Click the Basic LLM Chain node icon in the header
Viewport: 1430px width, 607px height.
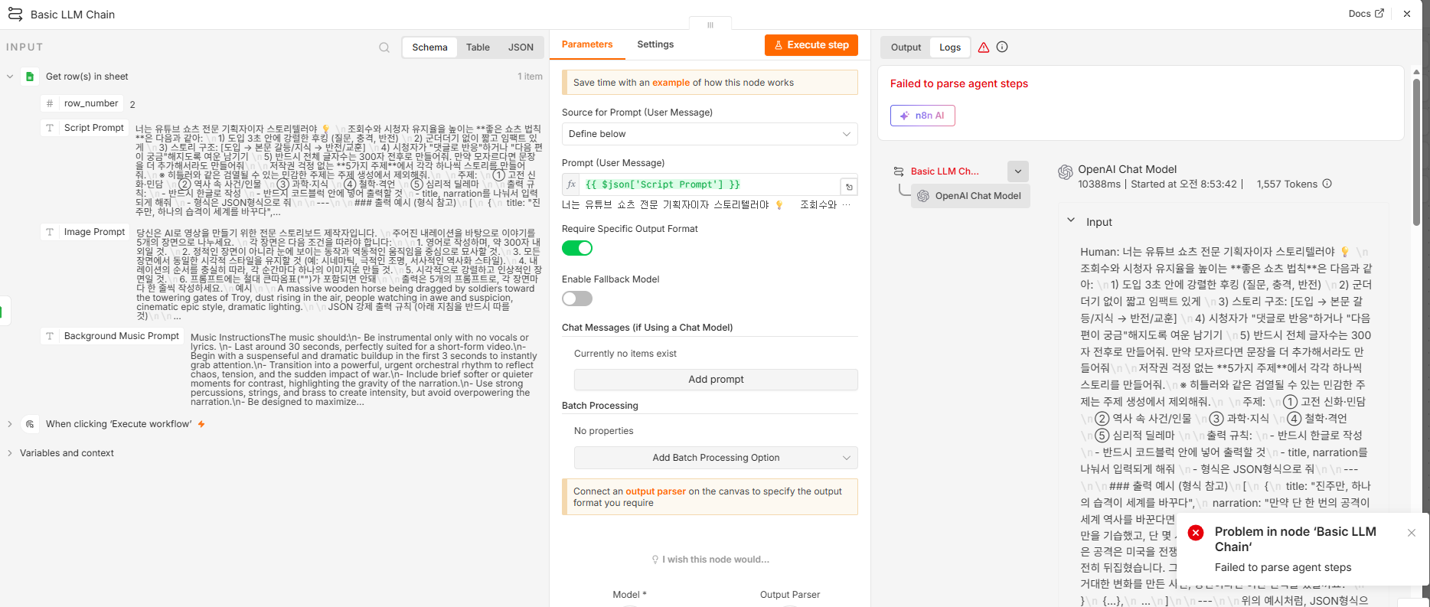tap(15, 14)
